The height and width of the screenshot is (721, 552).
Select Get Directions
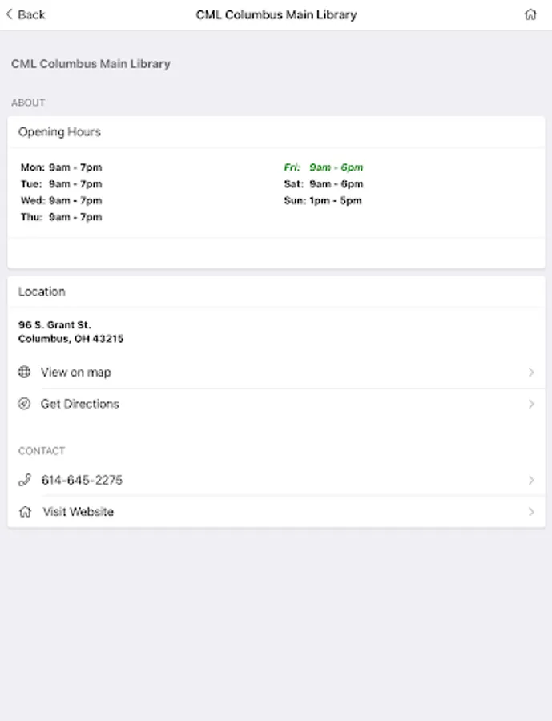[x=80, y=404]
